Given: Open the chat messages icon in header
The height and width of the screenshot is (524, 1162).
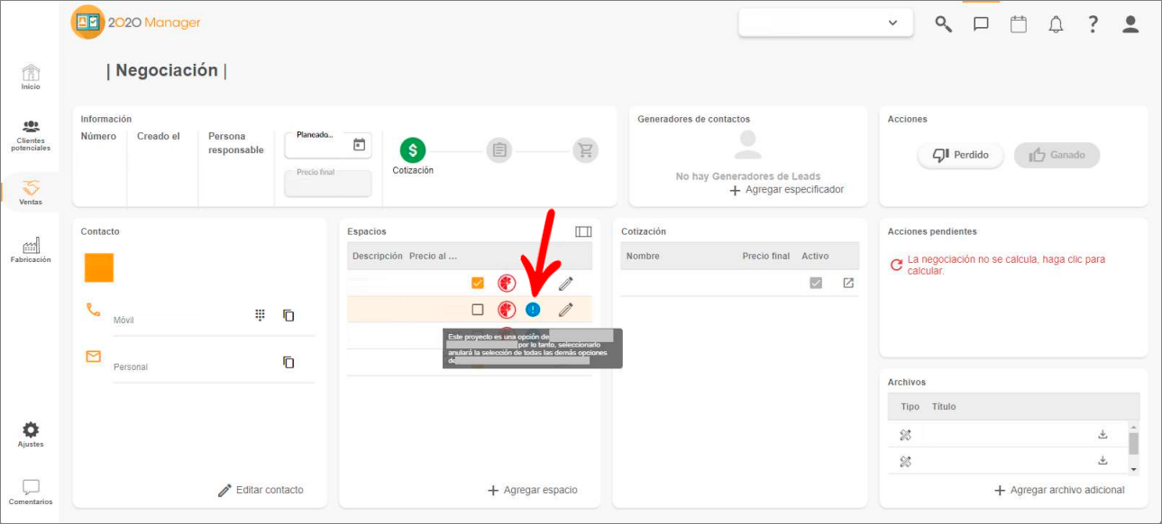Looking at the screenshot, I should tap(981, 24).
